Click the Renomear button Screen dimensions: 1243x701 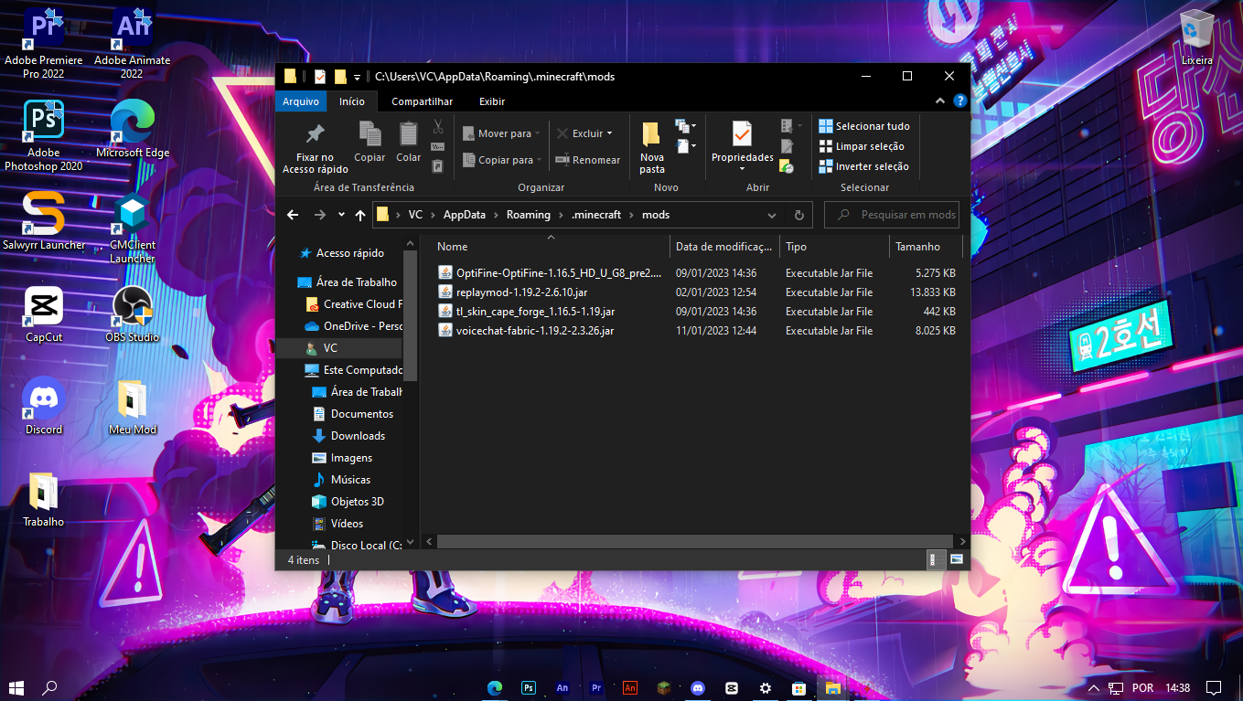pos(588,160)
